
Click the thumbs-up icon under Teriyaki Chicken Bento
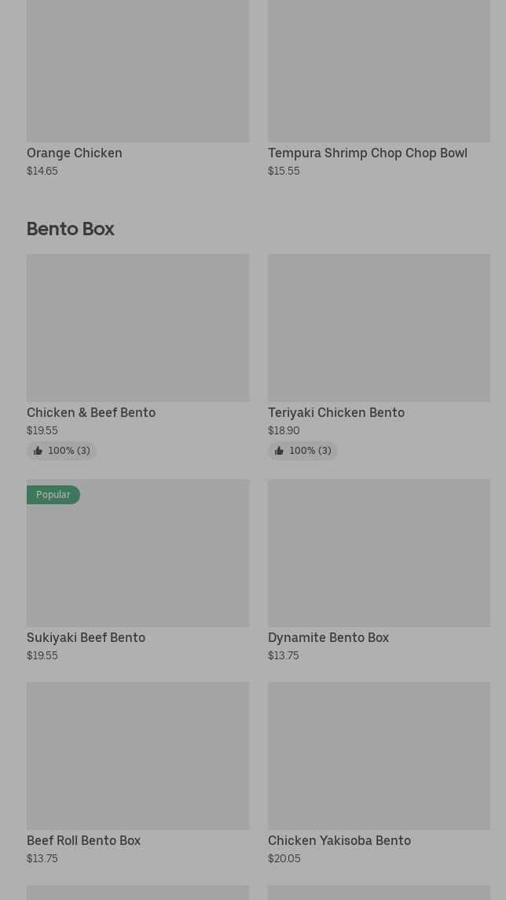tap(279, 451)
